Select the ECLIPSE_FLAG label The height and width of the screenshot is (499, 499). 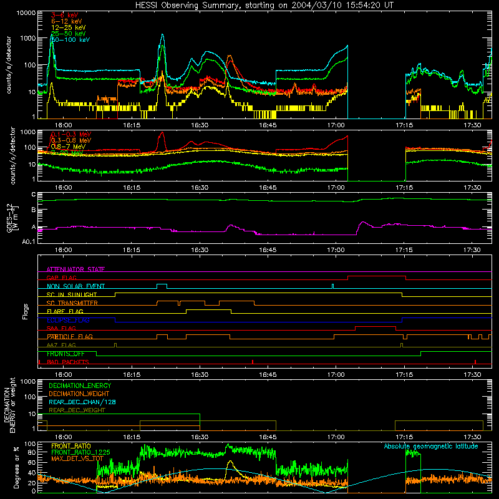68,320
